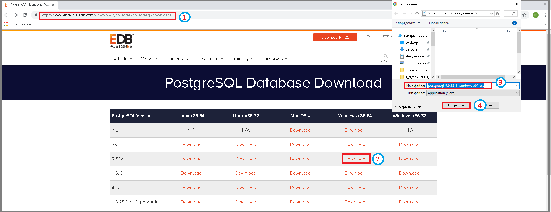Screen dimensions: 551x212
Task: Open the BLOG link
Action: 367,36
